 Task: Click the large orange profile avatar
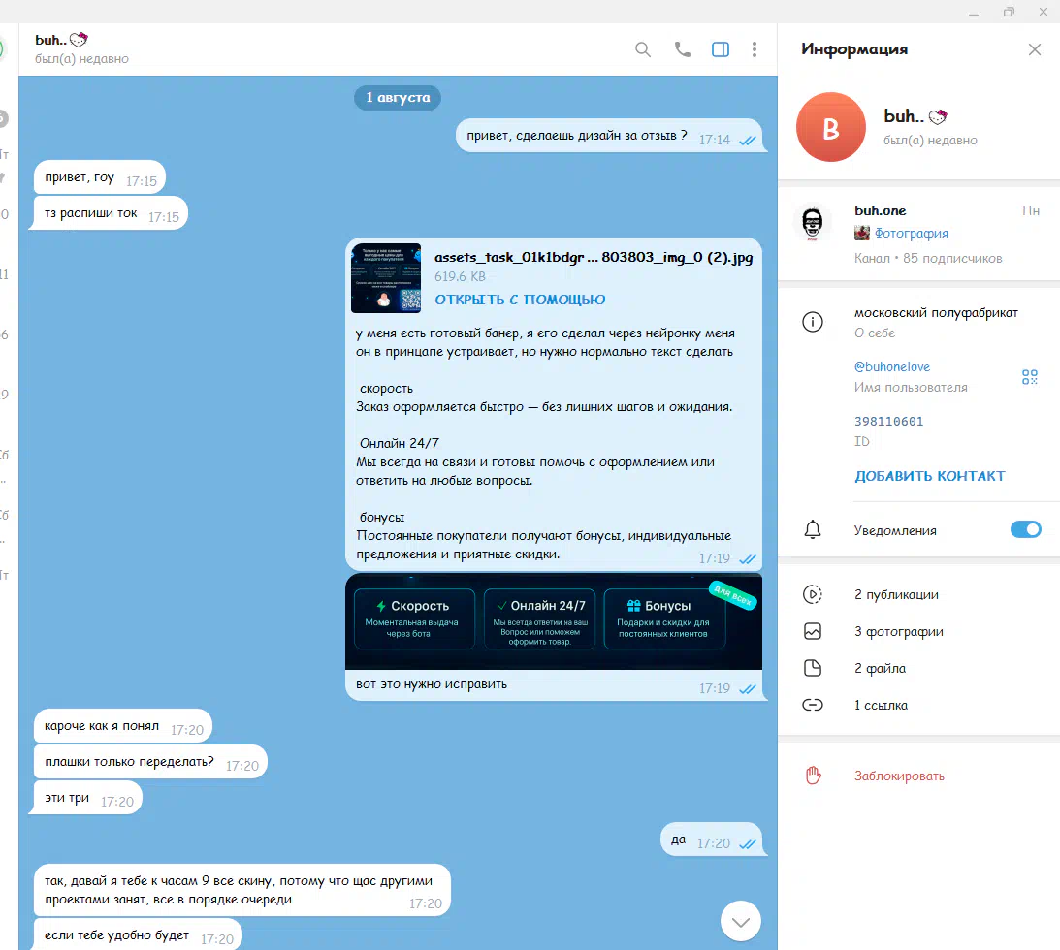pos(830,127)
